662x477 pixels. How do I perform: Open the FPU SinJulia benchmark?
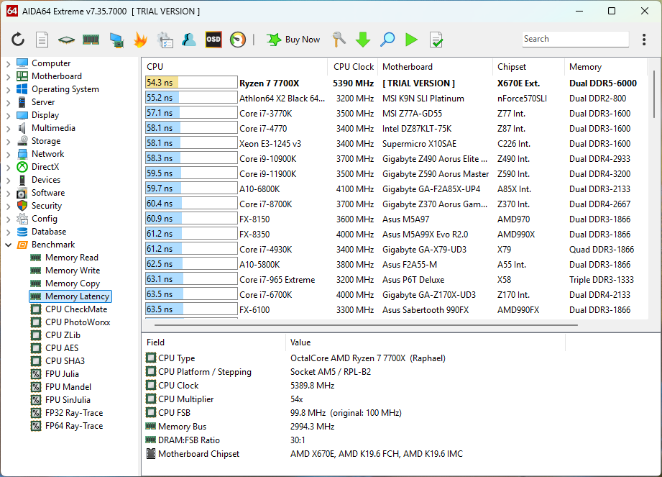tap(68, 400)
